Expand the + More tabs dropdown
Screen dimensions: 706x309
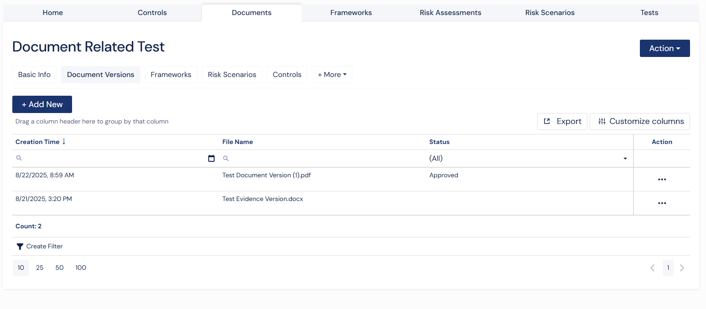click(332, 75)
